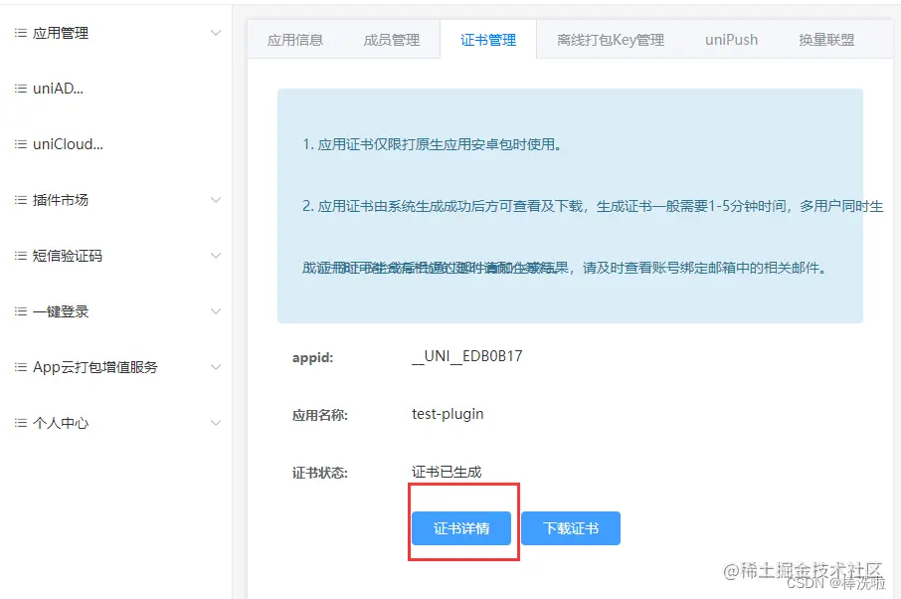Screen dimensions: 901x599
Task: Expand the 个人中心 sidebar section
Action: 215,423
